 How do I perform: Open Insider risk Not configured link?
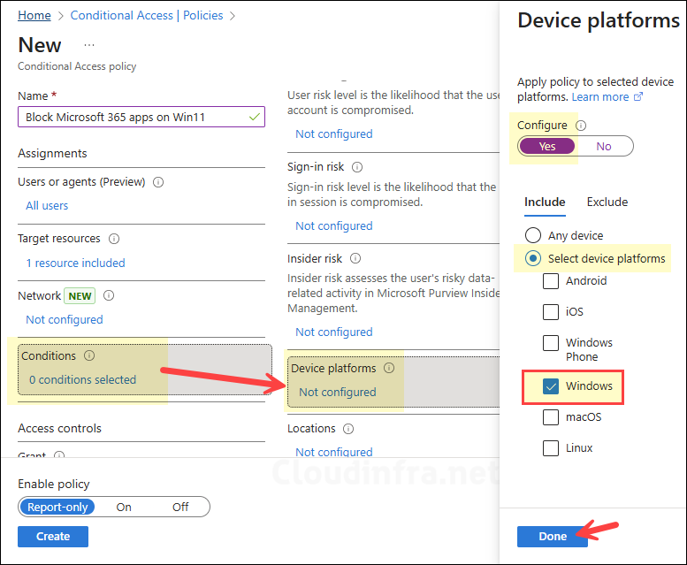[x=334, y=332]
